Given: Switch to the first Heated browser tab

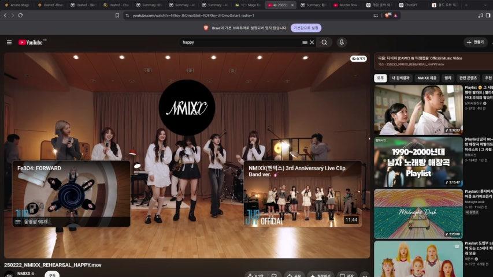Looking at the screenshot, I should tap(50, 5).
